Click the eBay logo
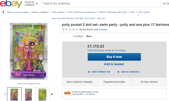This screenshot has height=101, width=169. point(11,4)
